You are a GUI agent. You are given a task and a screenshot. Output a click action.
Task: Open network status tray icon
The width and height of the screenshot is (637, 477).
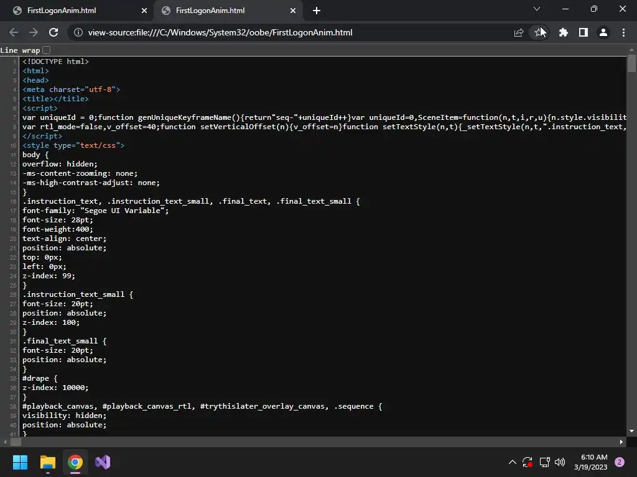(544, 462)
